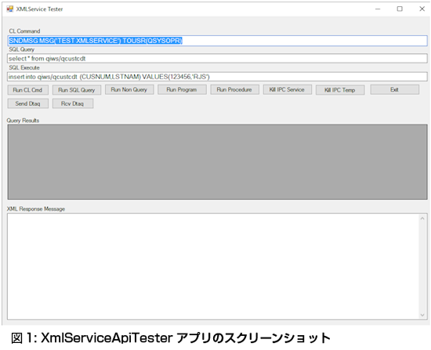Run the CL command button

(27, 90)
